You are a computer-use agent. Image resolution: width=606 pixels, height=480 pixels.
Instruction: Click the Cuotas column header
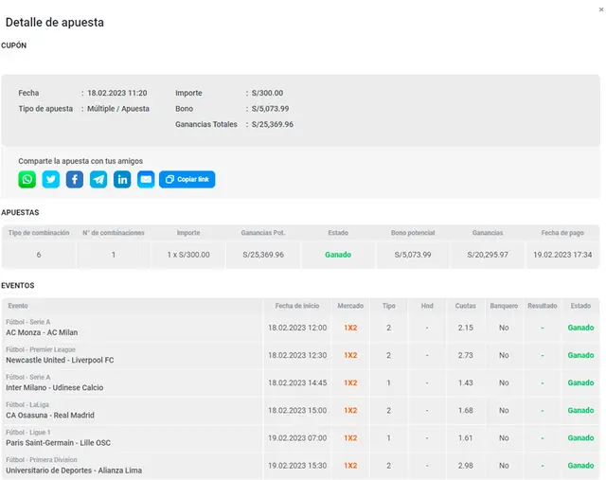click(465, 306)
